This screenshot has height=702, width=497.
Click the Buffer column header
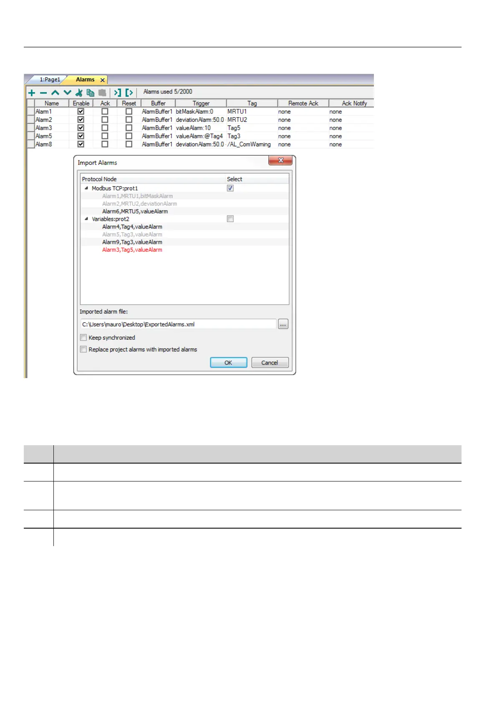[158, 103]
